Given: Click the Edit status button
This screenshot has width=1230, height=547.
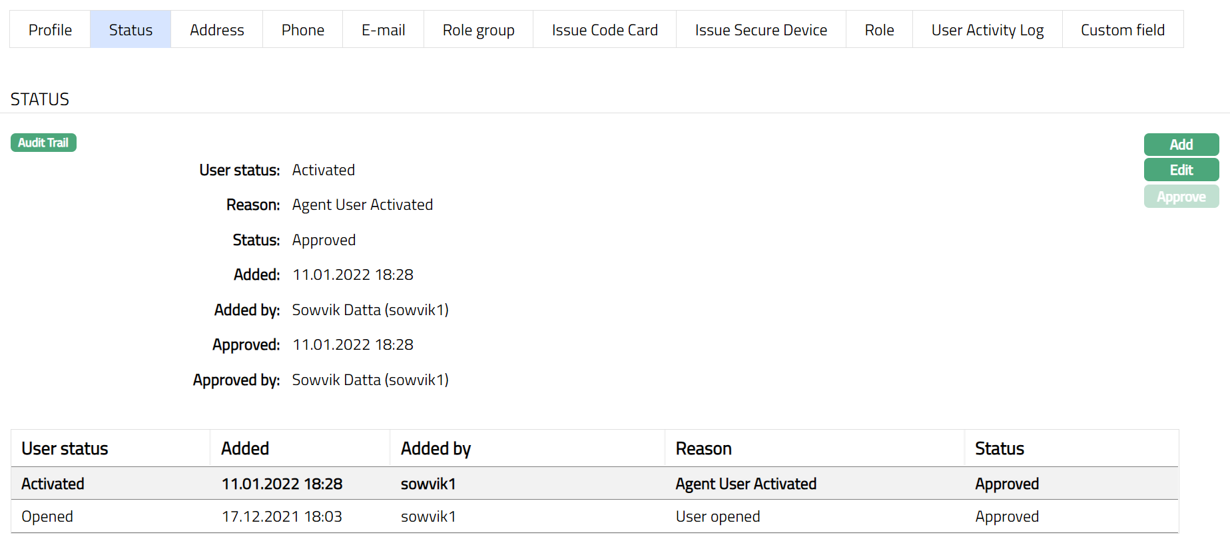Looking at the screenshot, I should [1181, 170].
